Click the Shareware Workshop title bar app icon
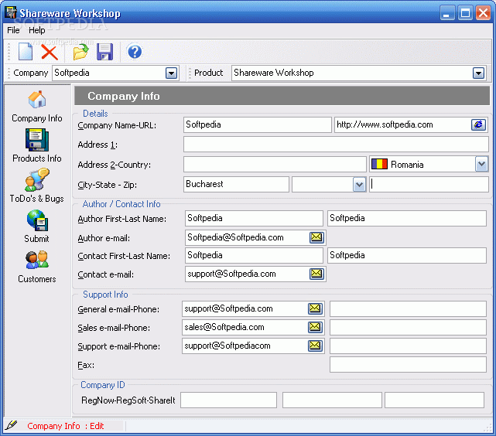Screen dimensions: 496x436 [10, 12]
